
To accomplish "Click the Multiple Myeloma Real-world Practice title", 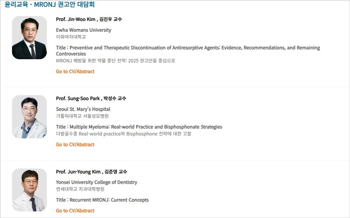I will click(x=139, y=127).
